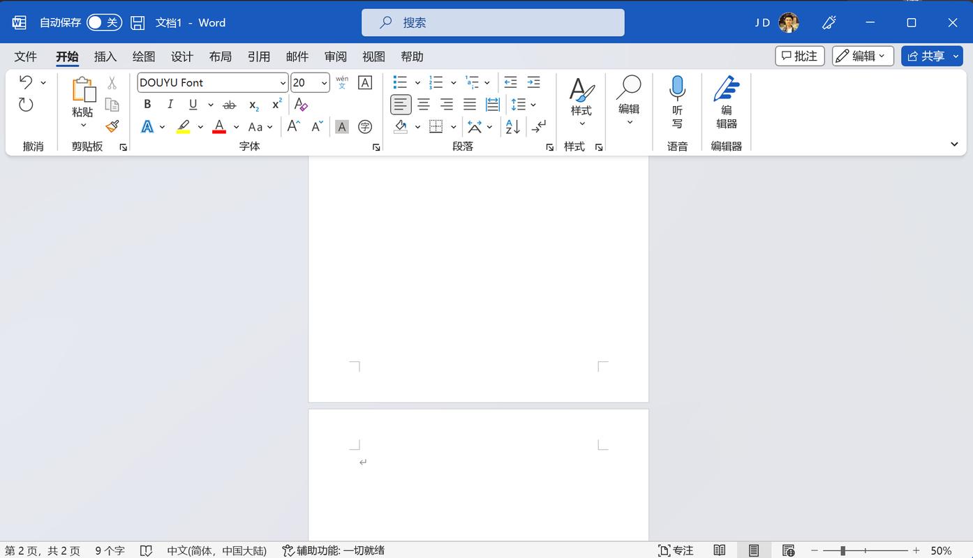Expand the multilevel list dropdown arrow

[x=487, y=83]
